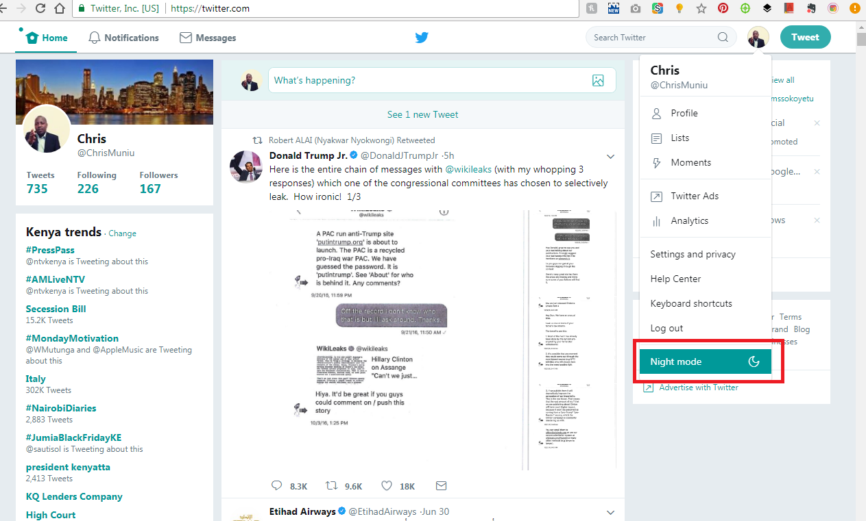Click the What's happening compose box
Viewport: 866px width, 521px height.
point(442,80)
